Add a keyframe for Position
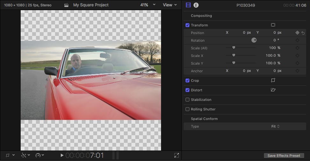Screen dimensions: 310x161 [297, 33]
